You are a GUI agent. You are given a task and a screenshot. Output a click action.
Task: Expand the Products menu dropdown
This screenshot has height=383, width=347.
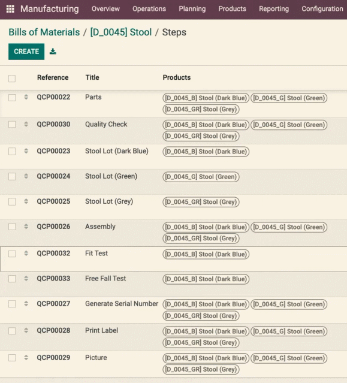[x=232, y=9]
